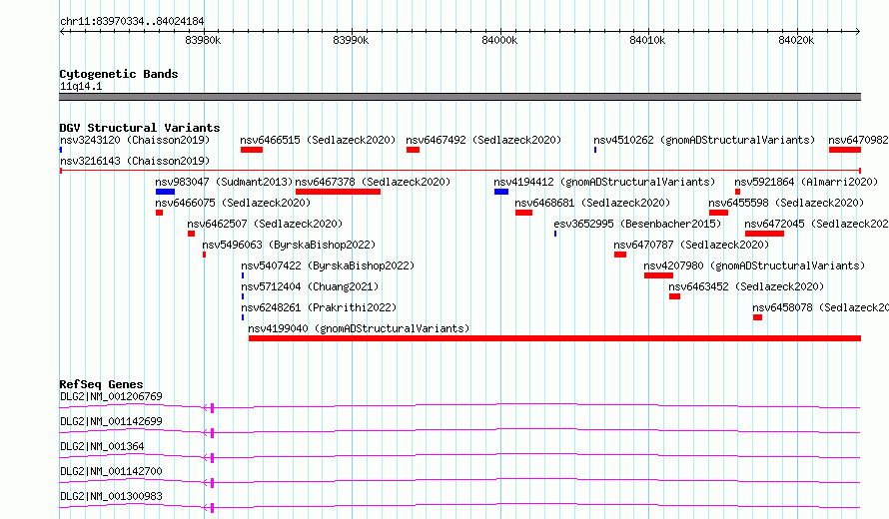Click the nsv6458078 small red bar
Image resolution: width=889 pixels, height=519 pixels.
pyautogui.click(x=757, y=317)
